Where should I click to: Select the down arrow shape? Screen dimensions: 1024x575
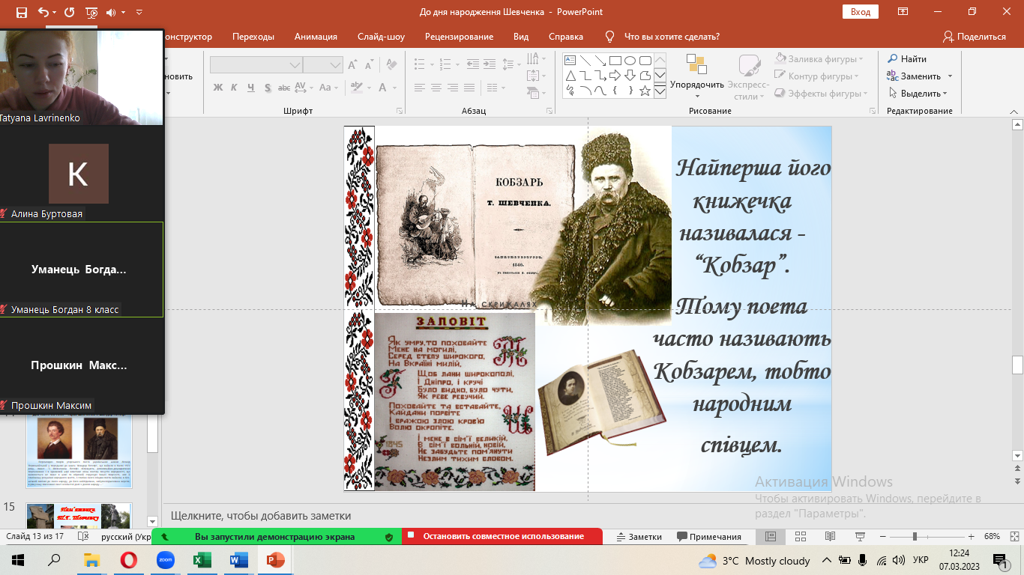tap(630, 76)
